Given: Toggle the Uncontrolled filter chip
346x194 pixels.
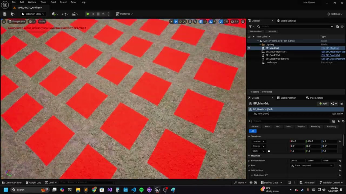Looking at the screenshot, I should (256, 32).
